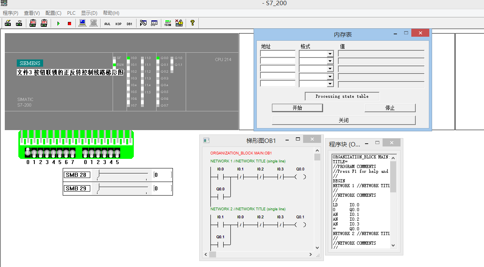The height and width of the screenshot is (267, 484).
Task: Show the KOP ladder view from the toolbar
Action: pos(119,23)
